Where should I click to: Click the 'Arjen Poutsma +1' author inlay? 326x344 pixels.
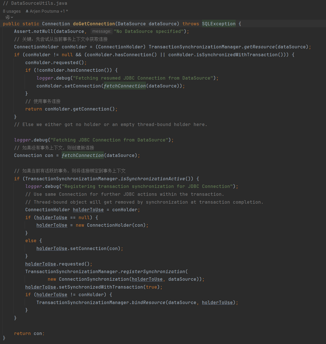click(x=47, y=11)
